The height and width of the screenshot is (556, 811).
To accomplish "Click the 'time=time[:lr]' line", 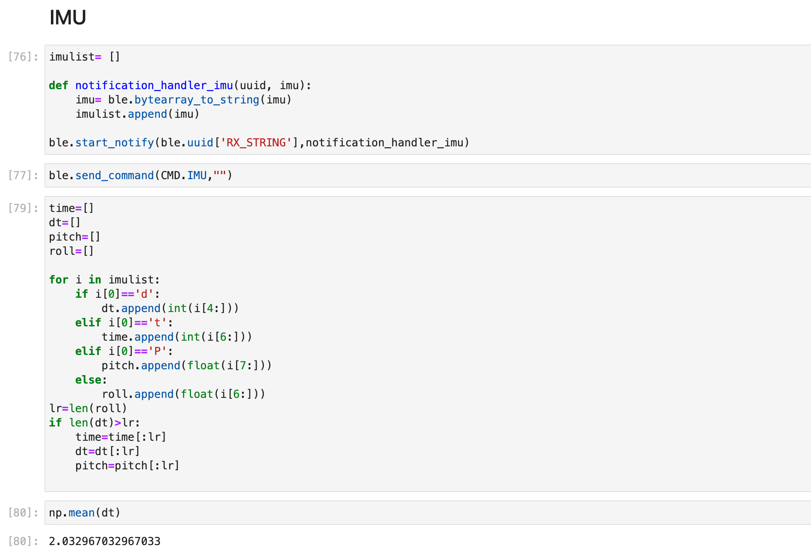I will tap(121, 437).
